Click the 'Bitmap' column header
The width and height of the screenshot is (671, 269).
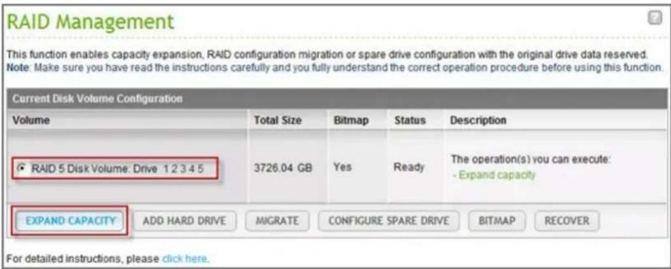351,121
